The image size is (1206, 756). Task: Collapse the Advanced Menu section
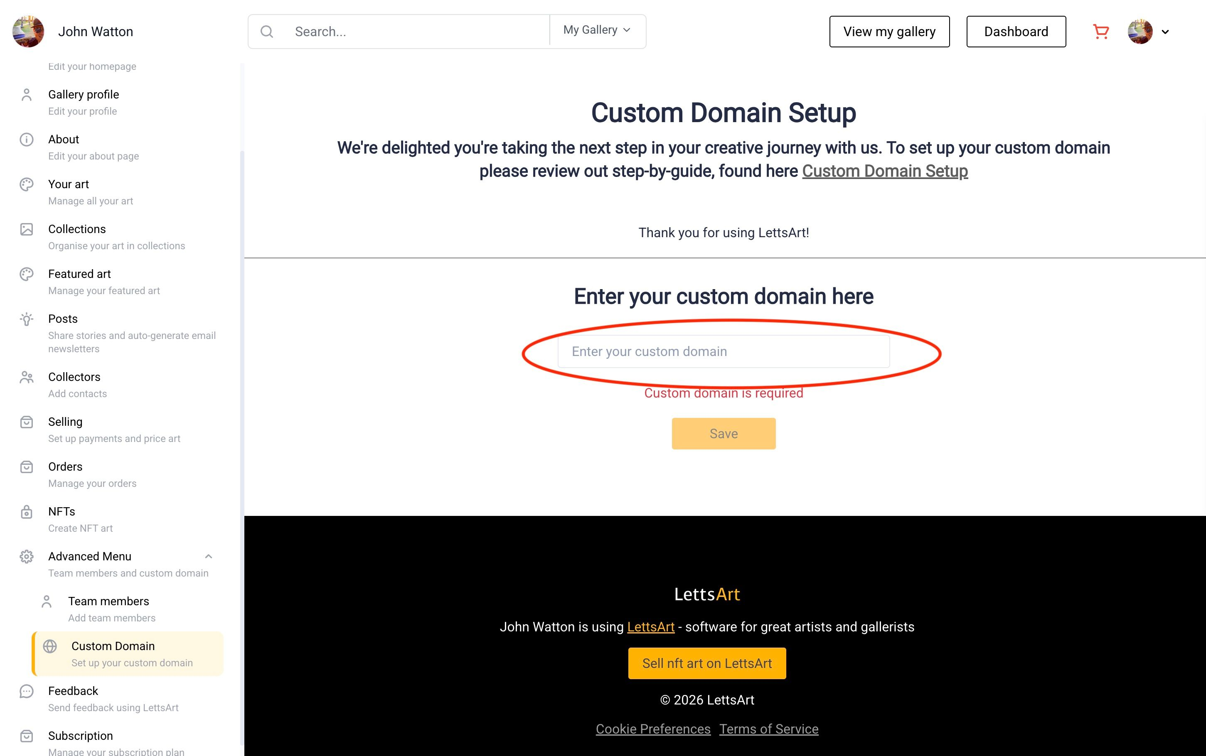coord(209,556)
